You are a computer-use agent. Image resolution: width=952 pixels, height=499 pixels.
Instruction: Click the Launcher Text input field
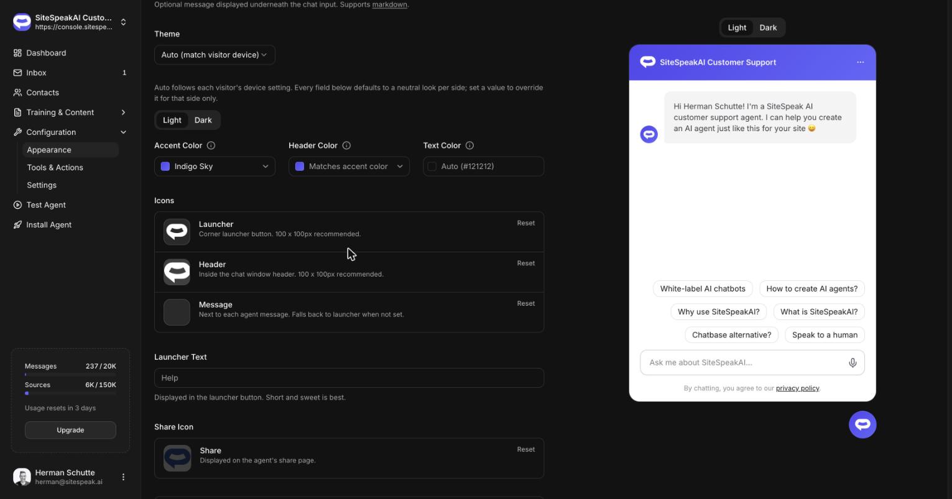tap(349, 378)
